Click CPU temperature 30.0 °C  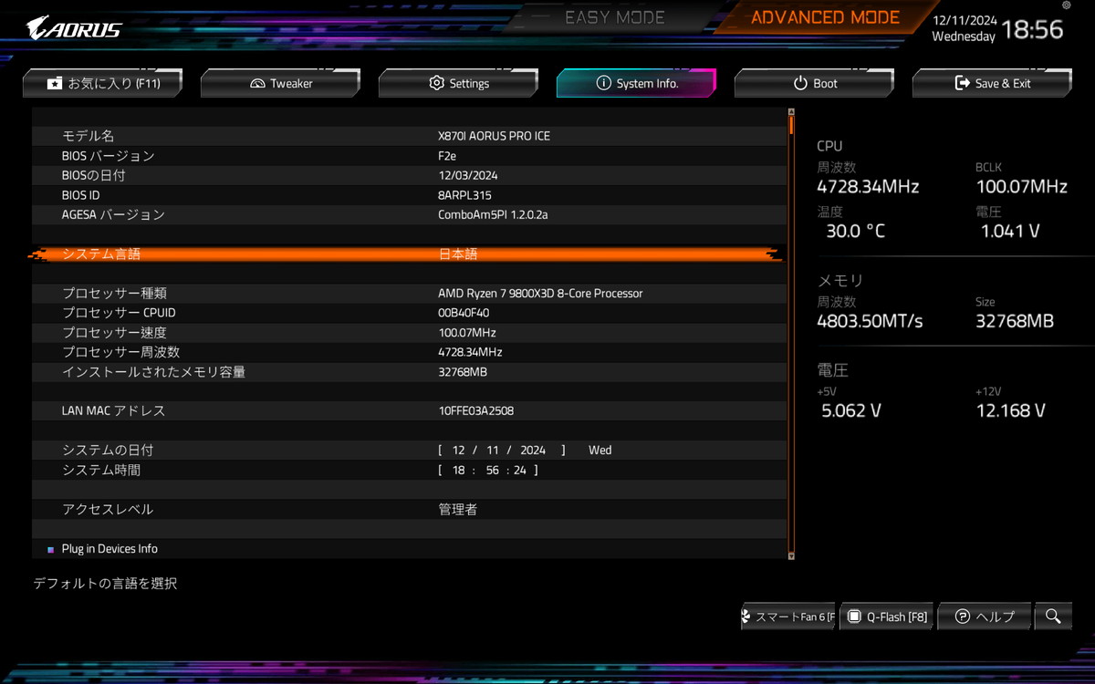pos(856,232)
